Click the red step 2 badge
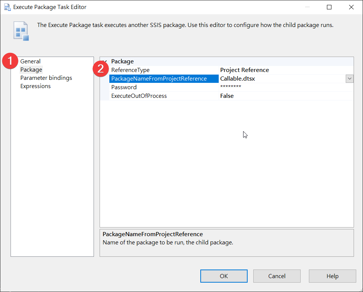The height and width of the screenshot is (292, 363). click(101, 69)
